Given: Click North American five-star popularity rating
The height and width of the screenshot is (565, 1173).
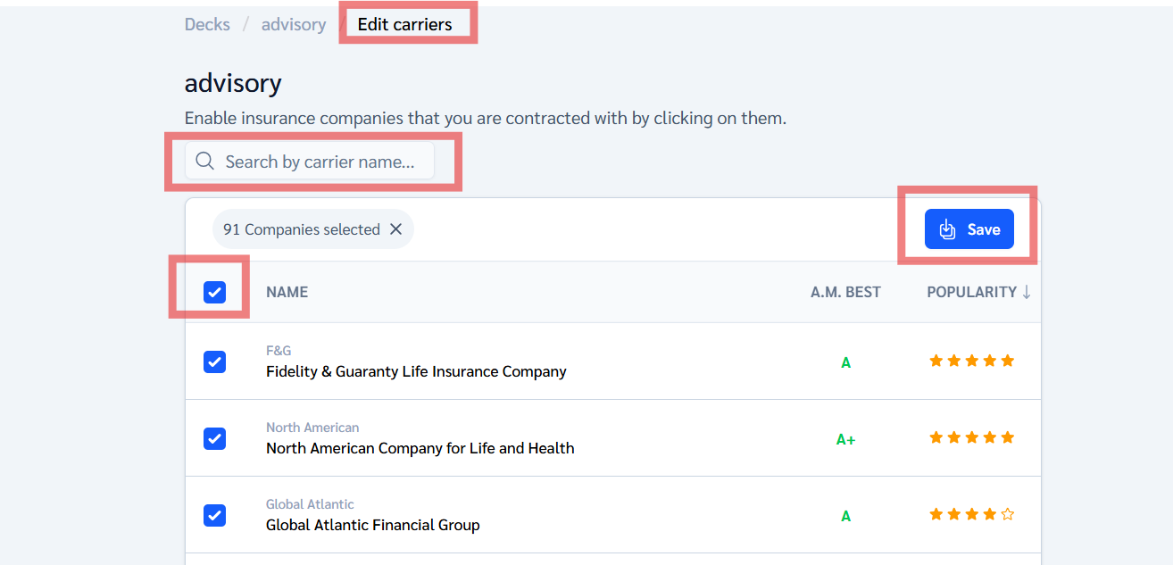Looking at the screenshot, I should [971, 438].
